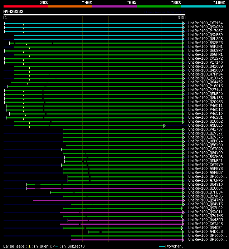Select the short green alignment bar of UniRef100_A4D0J8
The image size is (229, 249).
[x=136, y=232]
